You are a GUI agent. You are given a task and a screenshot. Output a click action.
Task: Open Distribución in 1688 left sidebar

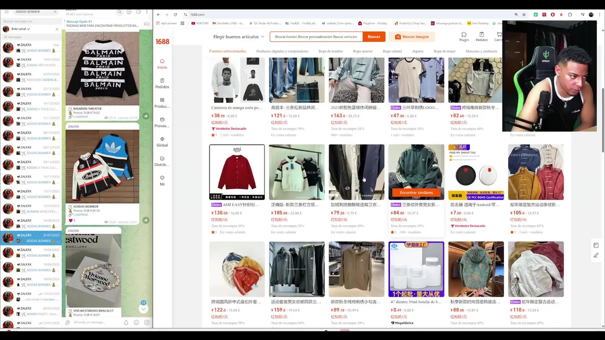pos(162,161)
